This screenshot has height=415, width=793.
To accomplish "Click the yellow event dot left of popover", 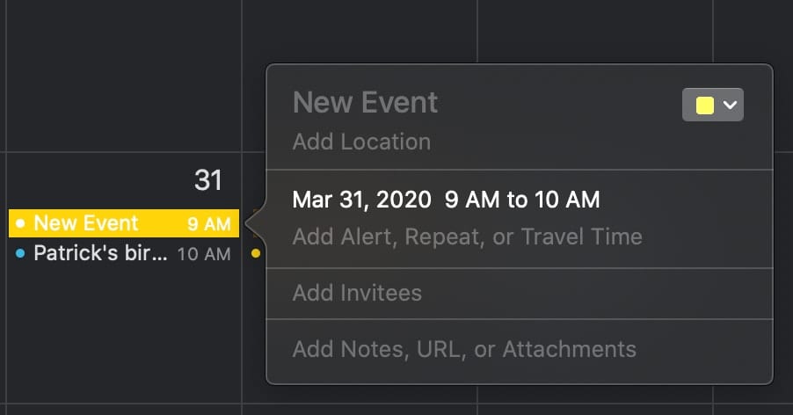I will point(256,255).
